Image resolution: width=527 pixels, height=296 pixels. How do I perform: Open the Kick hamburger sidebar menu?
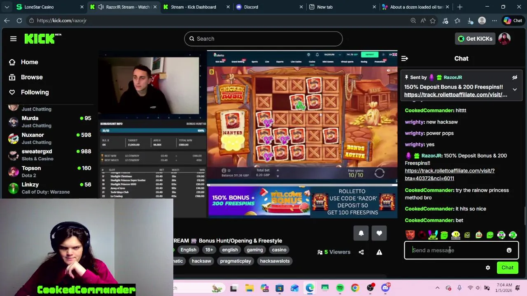(x=13, y=39)
